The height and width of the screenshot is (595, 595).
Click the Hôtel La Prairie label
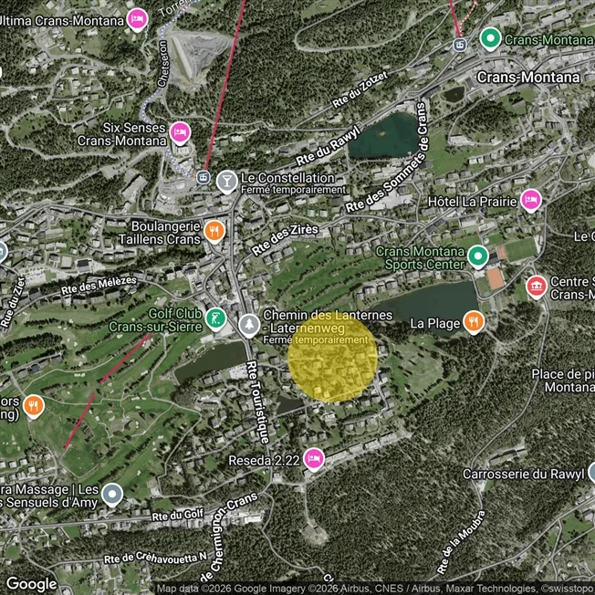[x=473, y=202]
